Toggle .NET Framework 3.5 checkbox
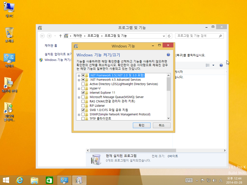This screenshot has height=185, width=247. pos(83,76)
